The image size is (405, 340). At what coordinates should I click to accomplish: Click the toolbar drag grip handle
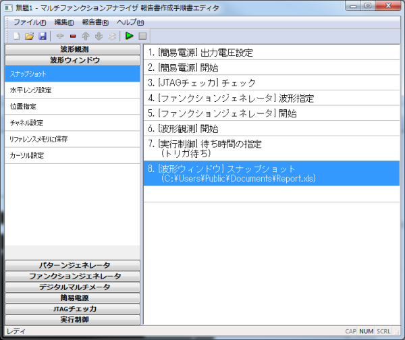[7, 36]
